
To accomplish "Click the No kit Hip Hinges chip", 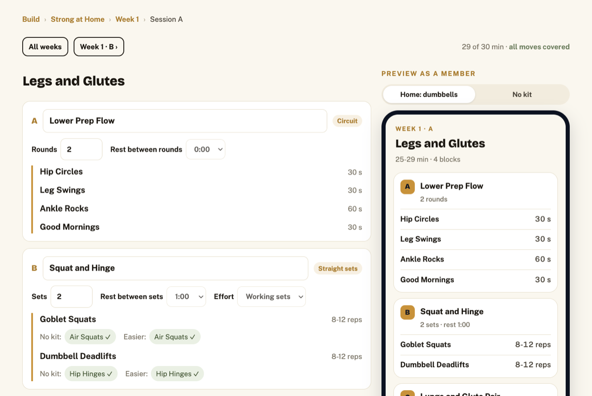I will pos(91,374).
